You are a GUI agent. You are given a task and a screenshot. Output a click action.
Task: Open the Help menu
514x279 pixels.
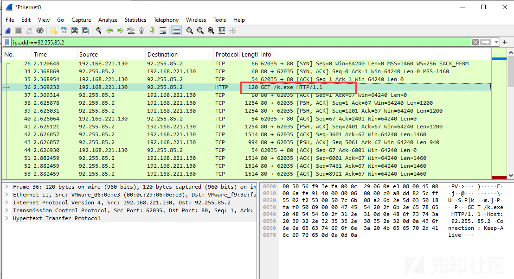[x=239, y=20]
